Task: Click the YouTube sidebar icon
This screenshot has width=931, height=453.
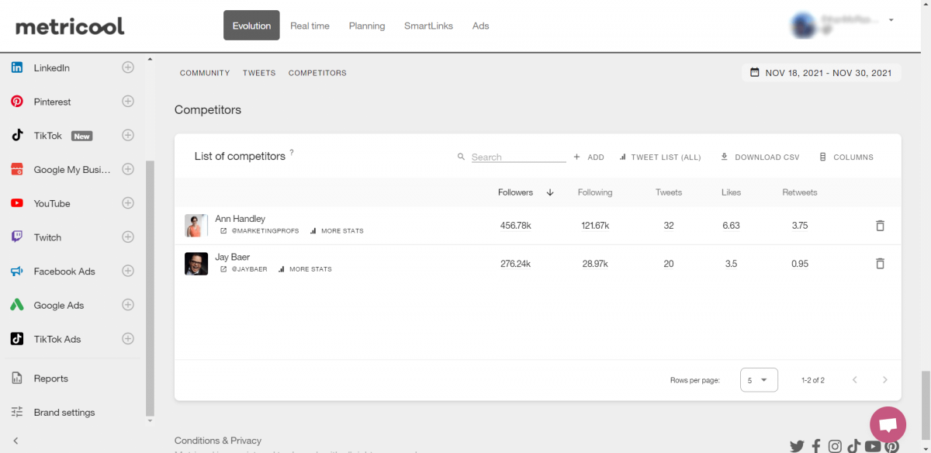Action: pos(16,203)
